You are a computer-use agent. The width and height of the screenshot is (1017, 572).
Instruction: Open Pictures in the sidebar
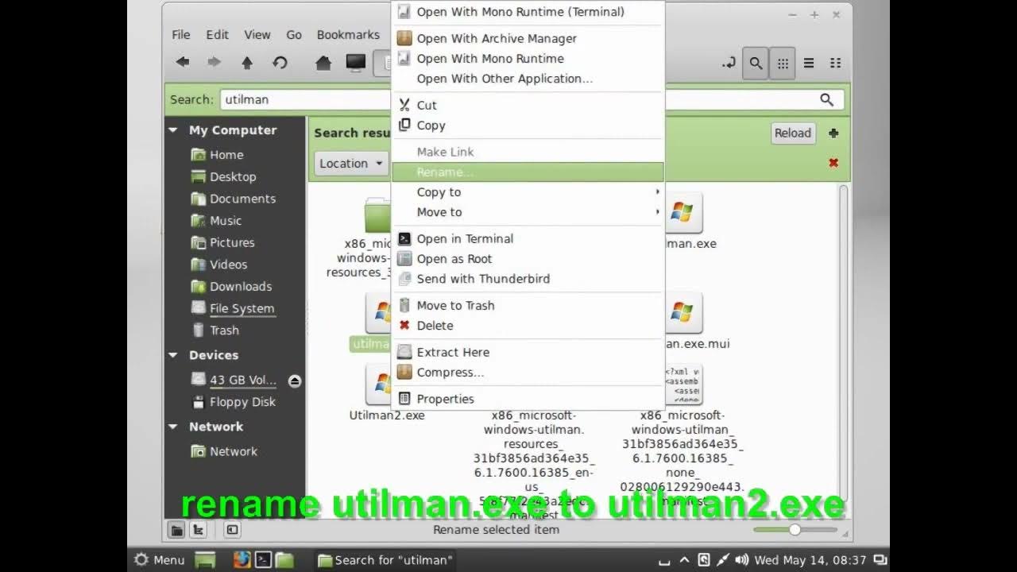tap(232, 242)
